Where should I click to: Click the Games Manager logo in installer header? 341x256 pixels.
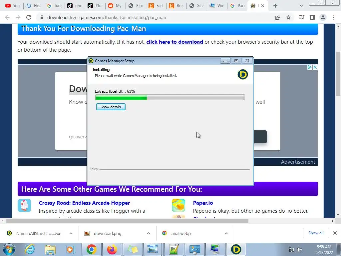(x=243, y=74)
